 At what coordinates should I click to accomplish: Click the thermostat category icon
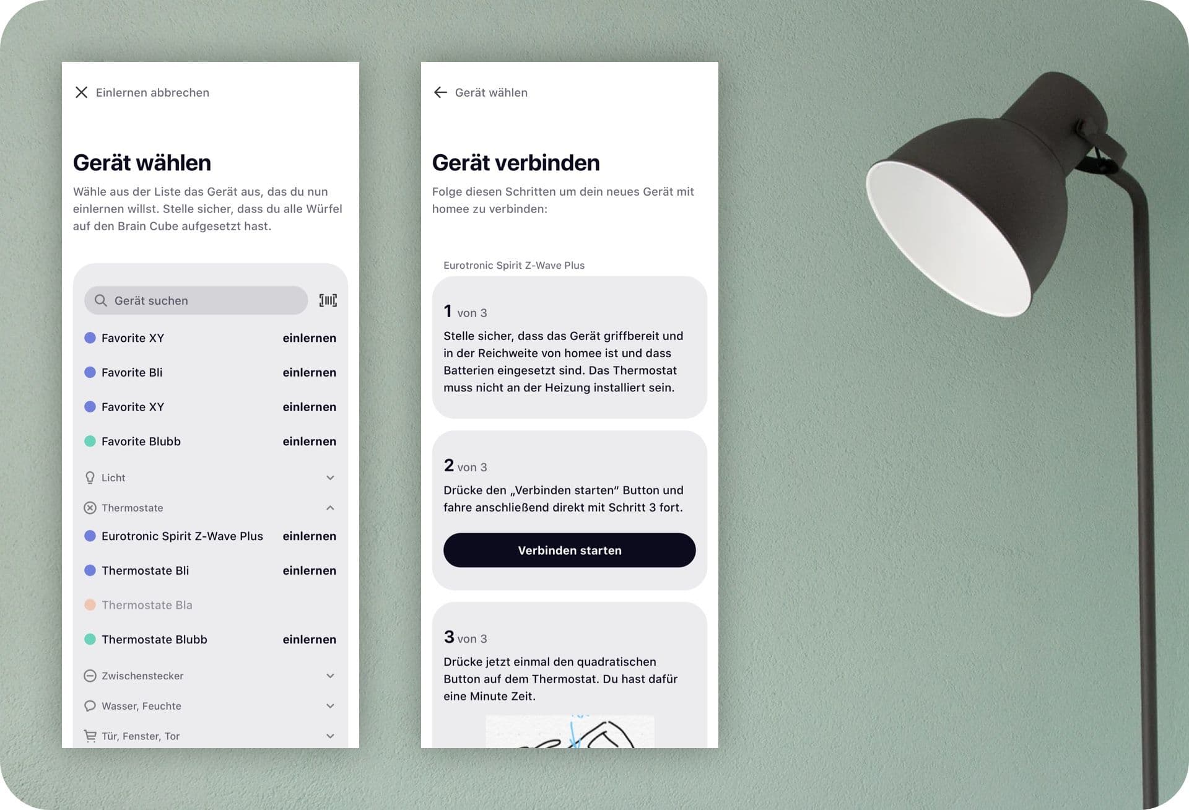pyautogui.click(x=89, y=507)
